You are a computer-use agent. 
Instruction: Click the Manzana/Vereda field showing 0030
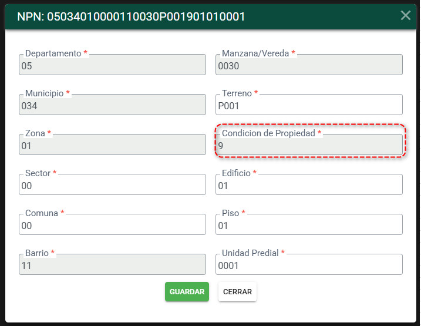pos(309,65)
